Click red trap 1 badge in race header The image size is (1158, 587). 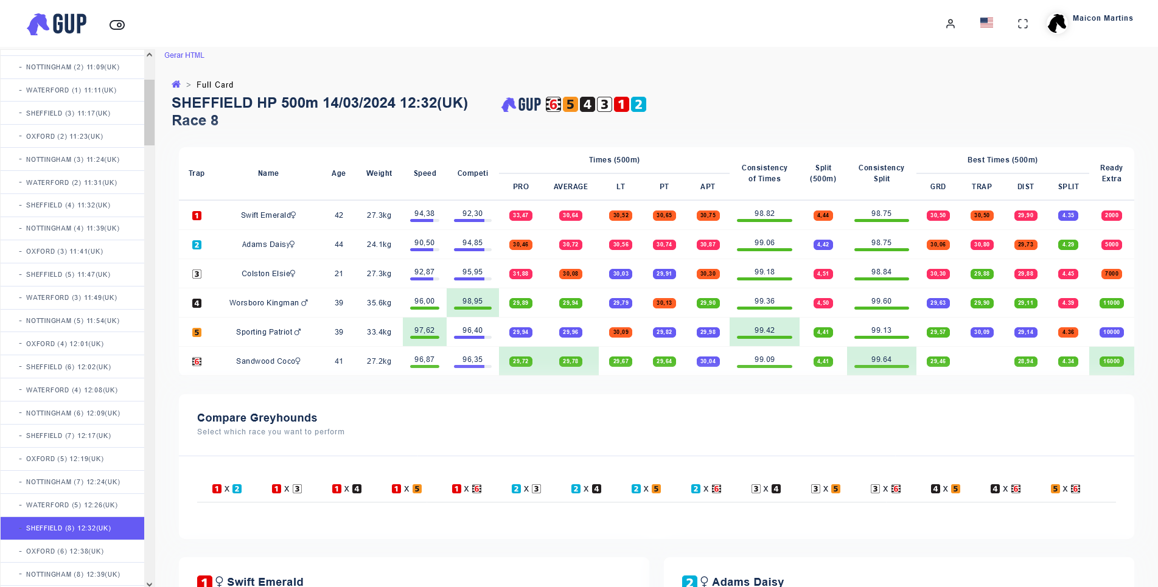[621, 105]
